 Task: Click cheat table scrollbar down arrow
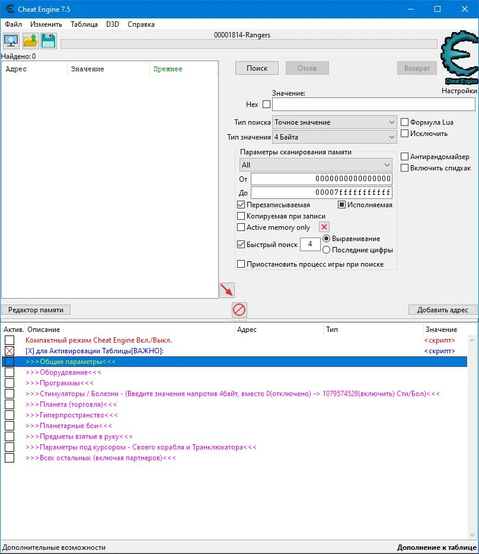pos(472,535)
